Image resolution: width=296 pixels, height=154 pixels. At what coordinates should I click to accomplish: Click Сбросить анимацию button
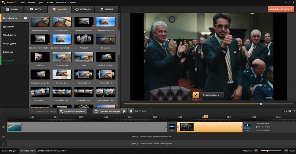[x=107, y=112]
